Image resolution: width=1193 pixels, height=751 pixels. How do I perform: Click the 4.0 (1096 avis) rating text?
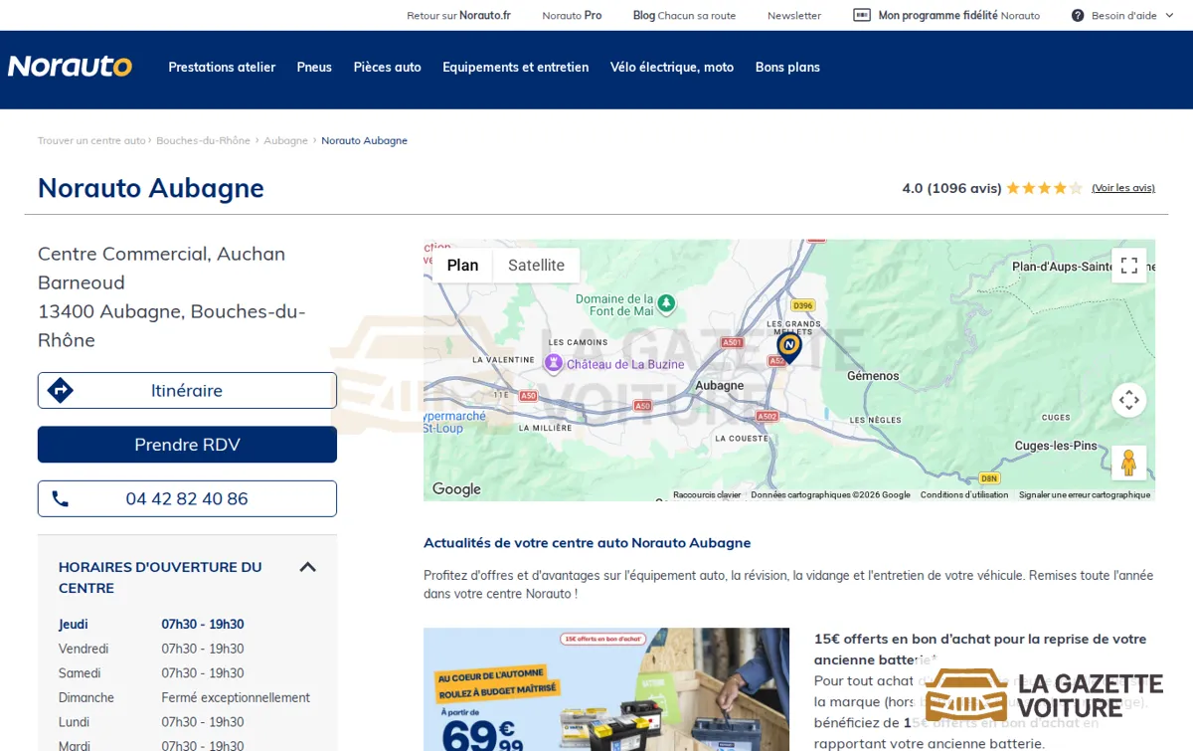pos(951,188)
